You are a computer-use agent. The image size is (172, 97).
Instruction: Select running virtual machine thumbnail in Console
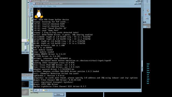tap(25, 84)
